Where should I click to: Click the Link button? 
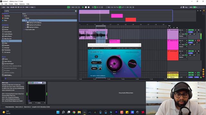click(4, 7)
